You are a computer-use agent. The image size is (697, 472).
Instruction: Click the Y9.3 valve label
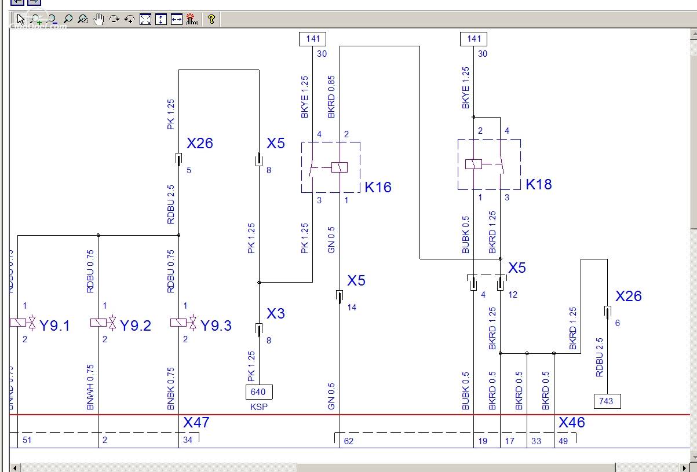click(x=216, y=325)
